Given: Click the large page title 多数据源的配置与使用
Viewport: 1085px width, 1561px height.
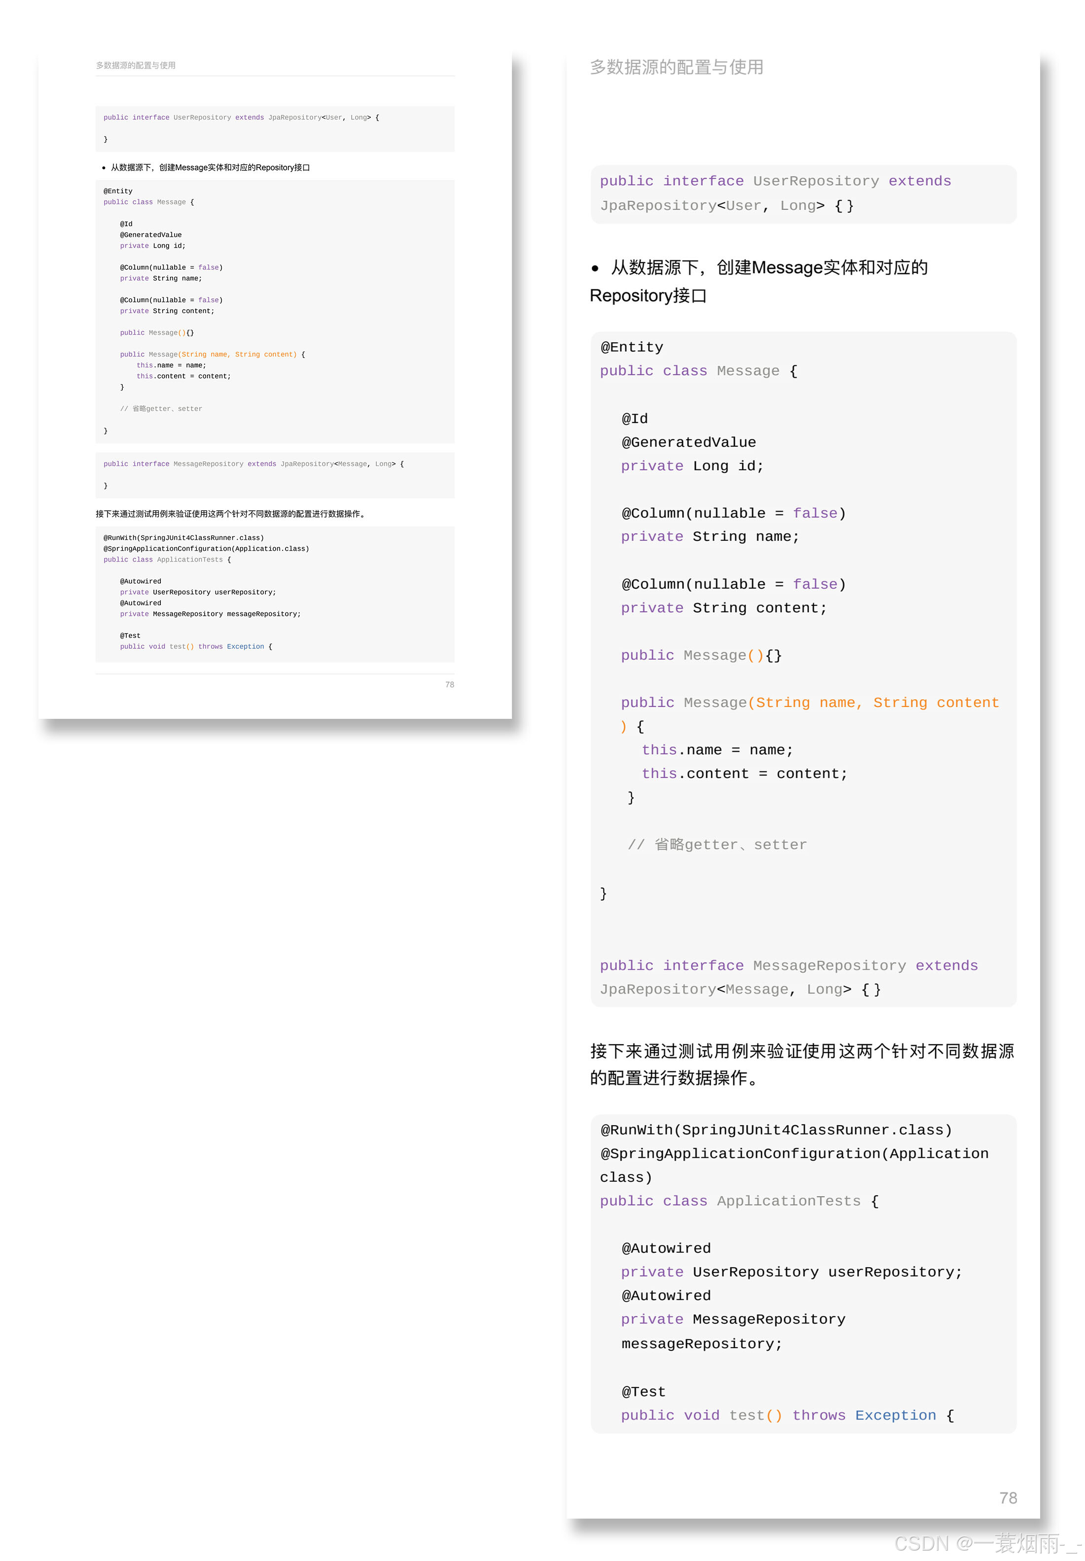Looking at the screenshot, I should [676, 67].
